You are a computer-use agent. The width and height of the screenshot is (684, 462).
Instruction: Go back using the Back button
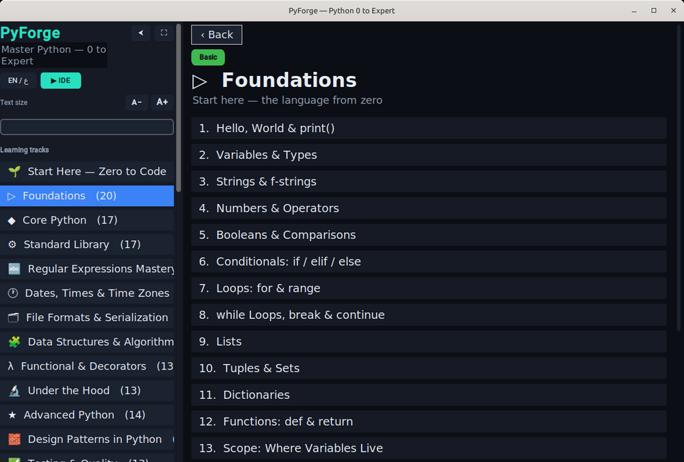(x=217, y=34)
